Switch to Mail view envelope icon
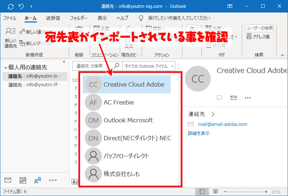 pyautogui.click(x=8, y=180)
